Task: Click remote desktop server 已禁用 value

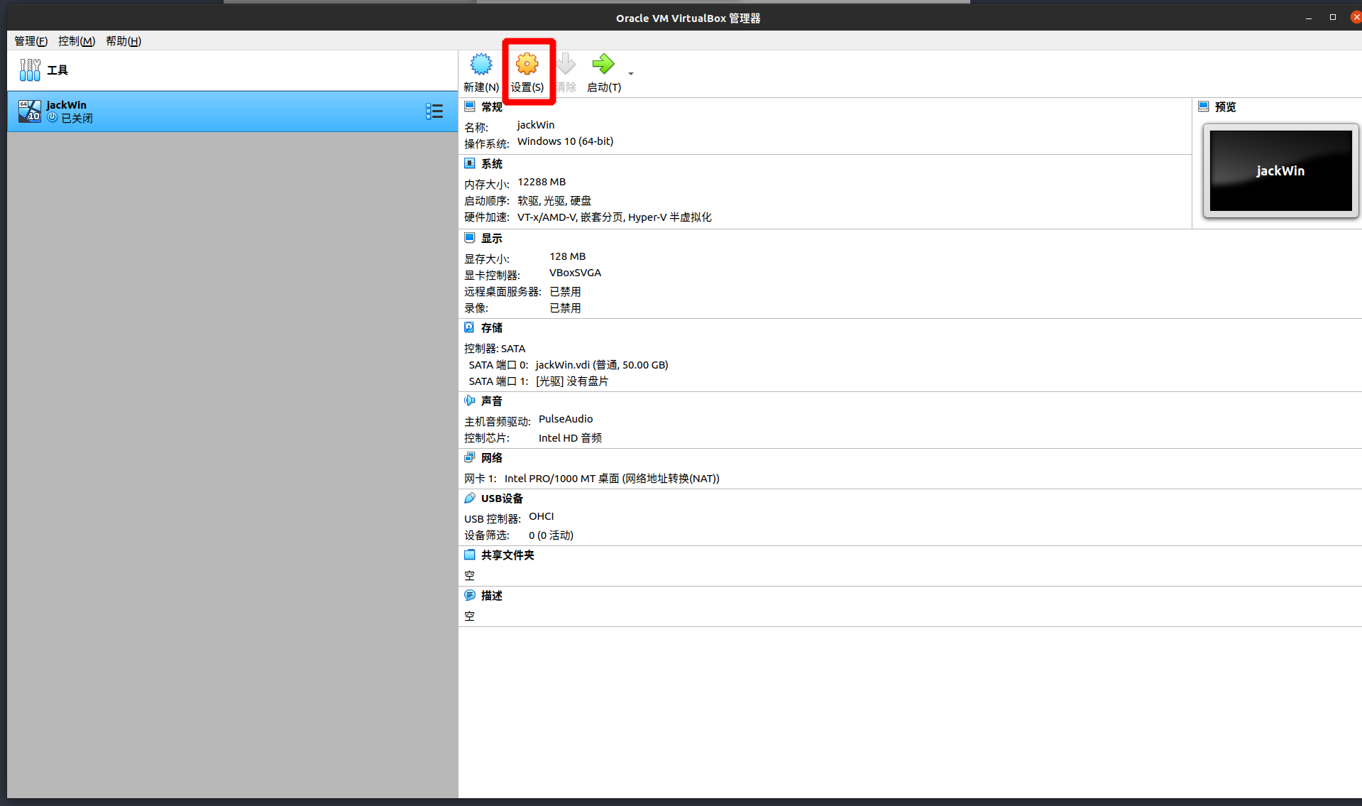Action: 565,292
